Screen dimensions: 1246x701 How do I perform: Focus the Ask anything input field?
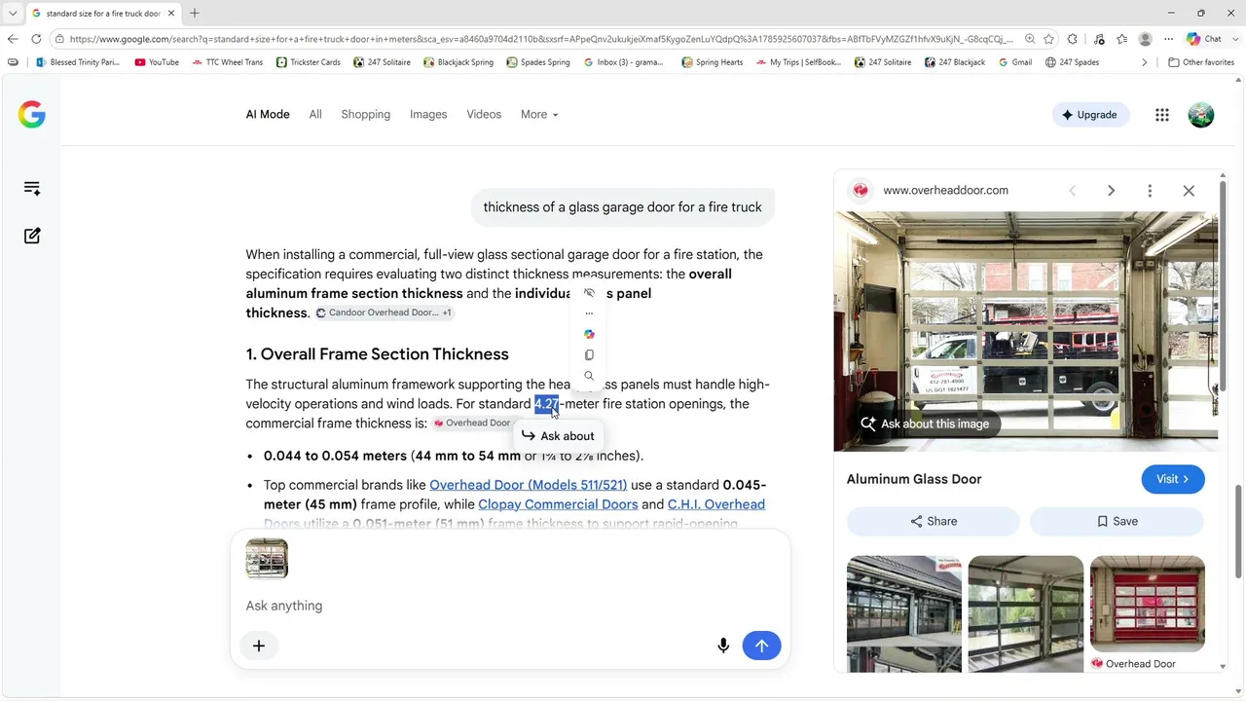pos(510,606)
